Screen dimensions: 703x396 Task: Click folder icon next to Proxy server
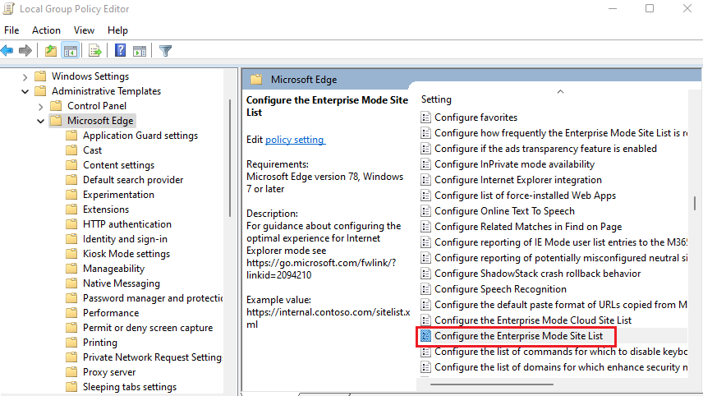click(71, 372)
